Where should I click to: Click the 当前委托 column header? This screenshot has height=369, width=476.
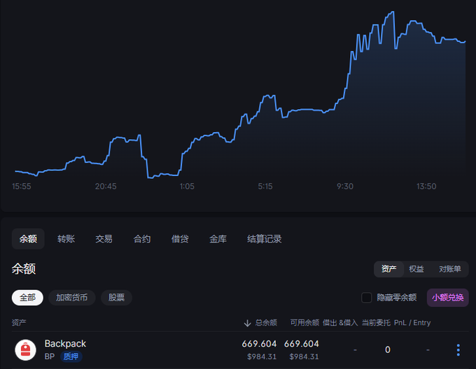tap(376, 323)
